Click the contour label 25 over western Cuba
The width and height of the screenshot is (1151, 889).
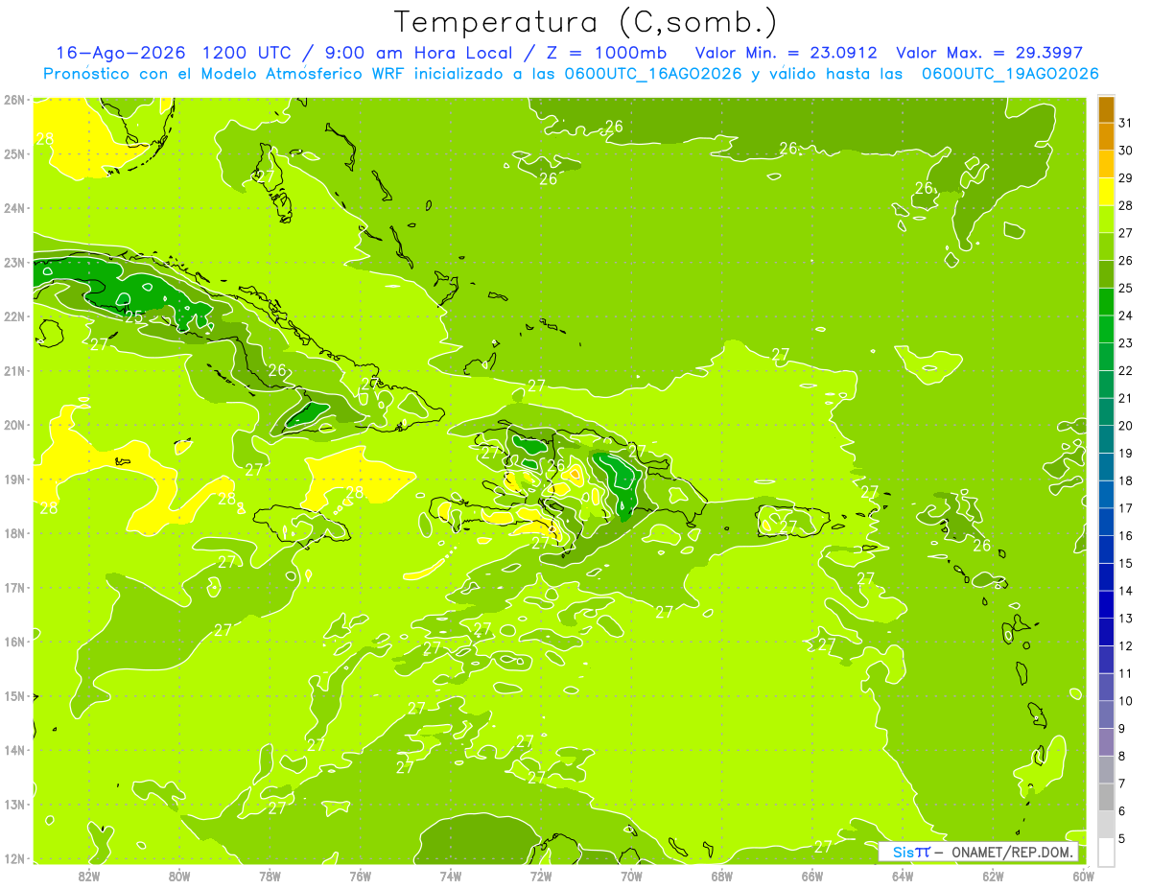133,316
